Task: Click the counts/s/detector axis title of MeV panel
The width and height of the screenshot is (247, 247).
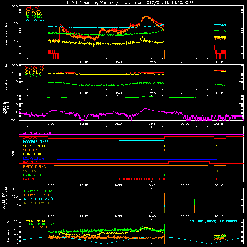Action: click(6, 77)
